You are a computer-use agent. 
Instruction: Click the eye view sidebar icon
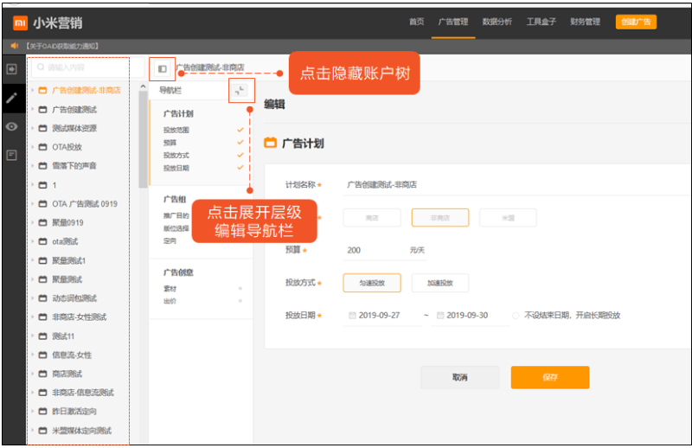point(12,126)
